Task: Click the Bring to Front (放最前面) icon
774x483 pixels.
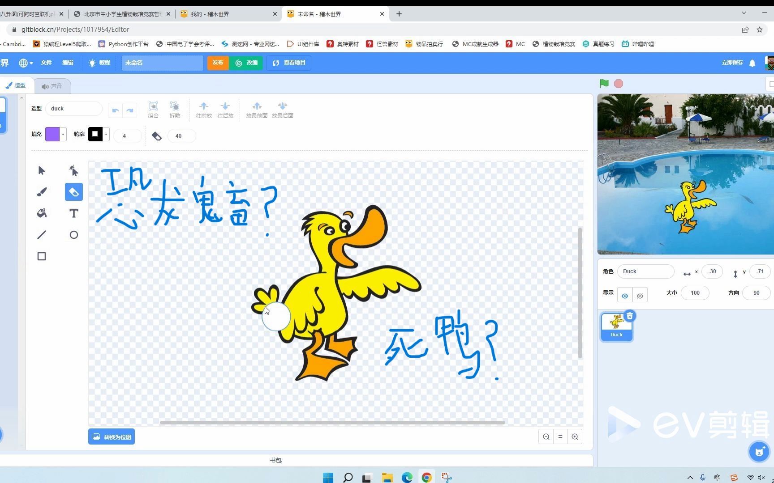Action: click(x=257, y=110)
